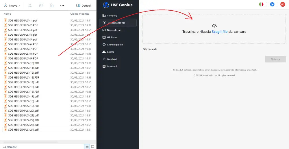Select the details list view icon
The width and height of the screenshot is (289, 149).
click(x=87, y=147)
